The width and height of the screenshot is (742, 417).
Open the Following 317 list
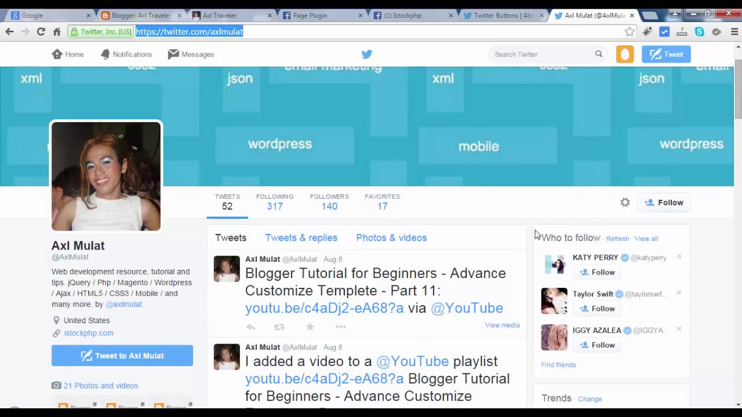[x=275, y=202]
